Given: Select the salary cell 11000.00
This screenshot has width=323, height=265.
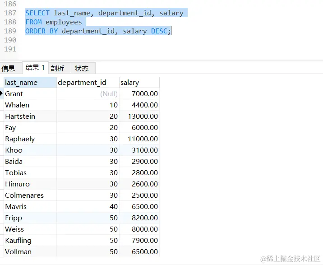Looking at the screenshot, I should tap(139, 139).
